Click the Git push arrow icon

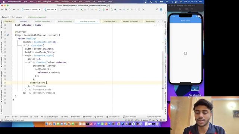[131, 10]
